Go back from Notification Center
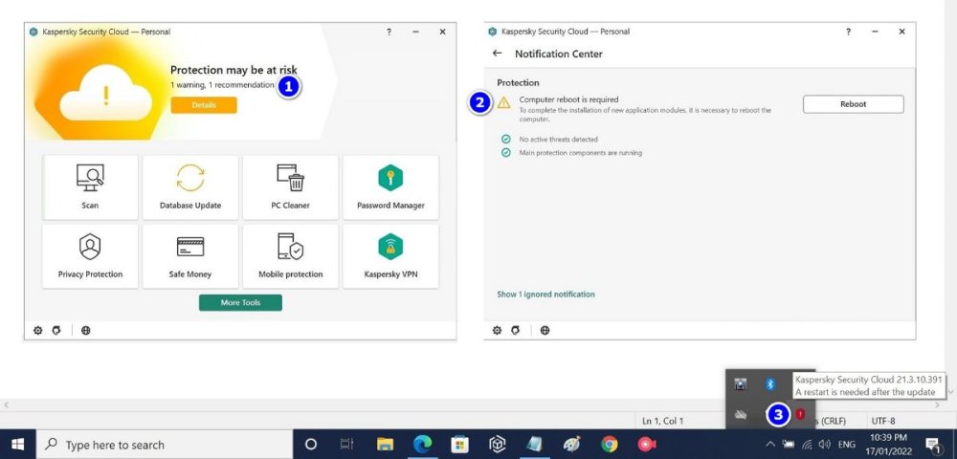 (497, 54)
